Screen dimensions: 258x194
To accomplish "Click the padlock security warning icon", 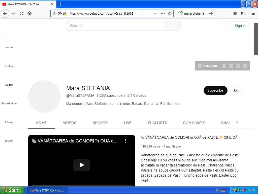I will pos(65,13).
